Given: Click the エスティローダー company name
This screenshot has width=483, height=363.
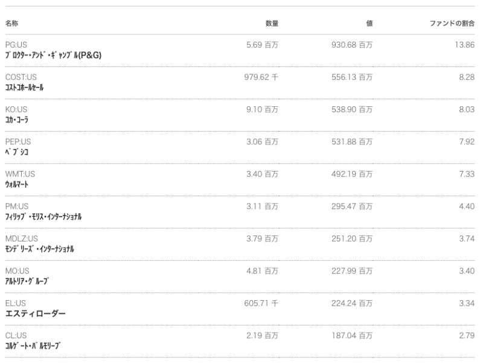Looking at the screenshot, I should click(x=35, y=313).
